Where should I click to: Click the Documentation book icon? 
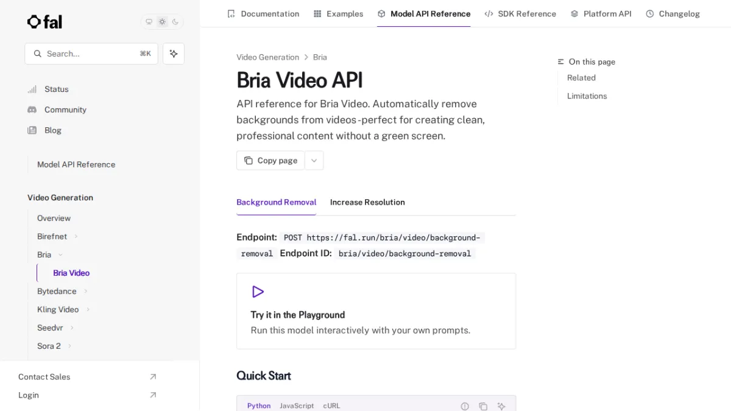pyautogui.click(x=231, y=13)
